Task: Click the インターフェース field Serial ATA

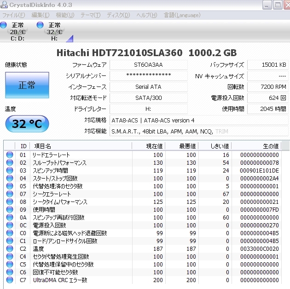Action: click(149, 87)
